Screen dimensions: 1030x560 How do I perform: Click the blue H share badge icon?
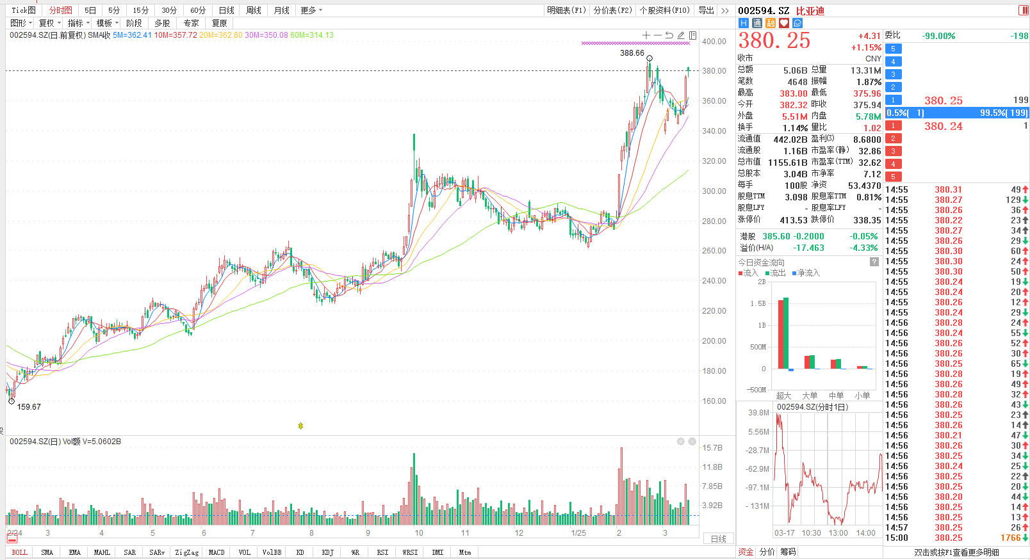(744, 23)
